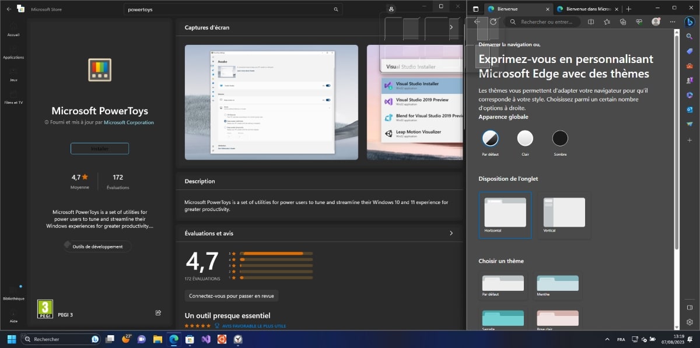Open Bibliothèque in Store sidebar
This screenshot has height=348, width=700.
[x=13, y=293]
